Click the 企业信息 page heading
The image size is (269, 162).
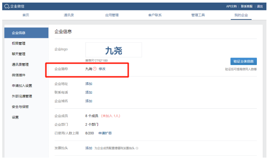63,32
